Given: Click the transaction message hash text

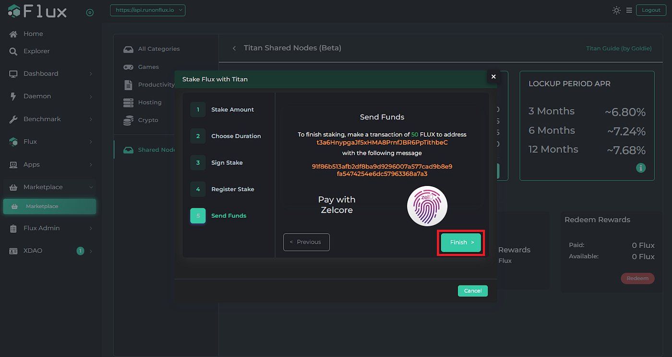Looking at the screenshot, I should (x=382, y=170).
